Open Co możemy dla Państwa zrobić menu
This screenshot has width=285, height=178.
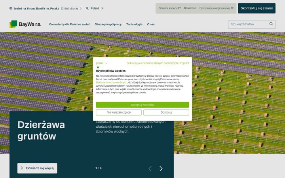[x=69, y=24]
